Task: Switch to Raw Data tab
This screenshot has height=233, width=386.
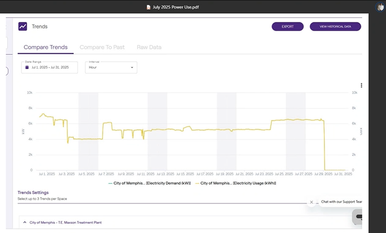Action: coord(149,47)
